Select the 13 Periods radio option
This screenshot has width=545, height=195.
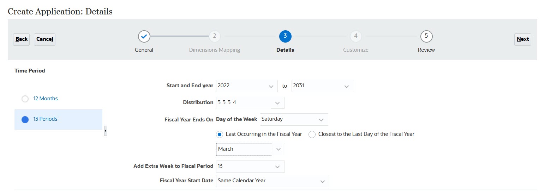pyautogui.click(x=25, y=119)
